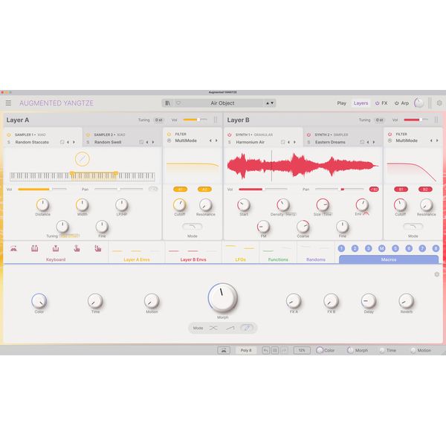Click sample browse icon for Random Swell
Viewport: 446px width, 446px height.
point(141,142)
